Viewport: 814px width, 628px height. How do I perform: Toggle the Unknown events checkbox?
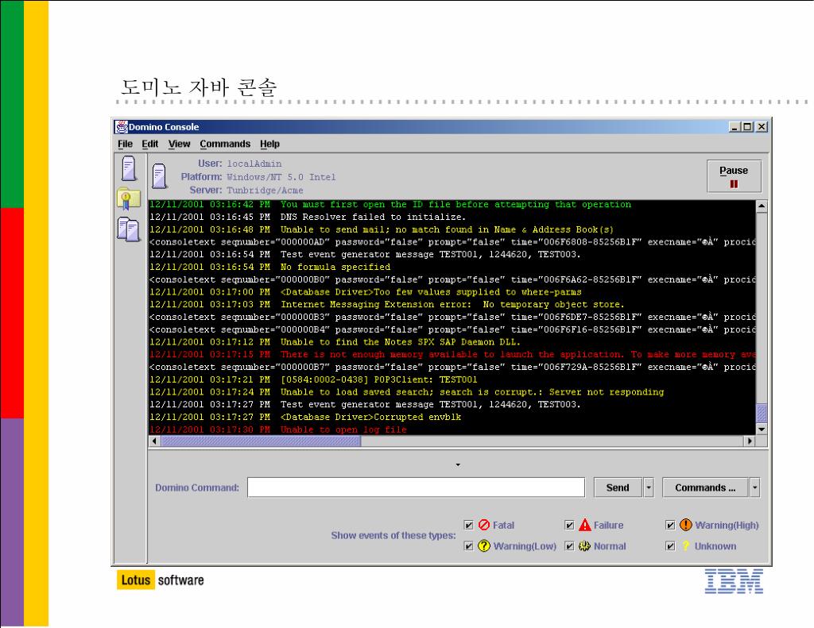(x=670, y=546)
